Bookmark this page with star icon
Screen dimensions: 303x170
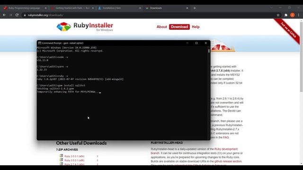(x=278, y=15)
